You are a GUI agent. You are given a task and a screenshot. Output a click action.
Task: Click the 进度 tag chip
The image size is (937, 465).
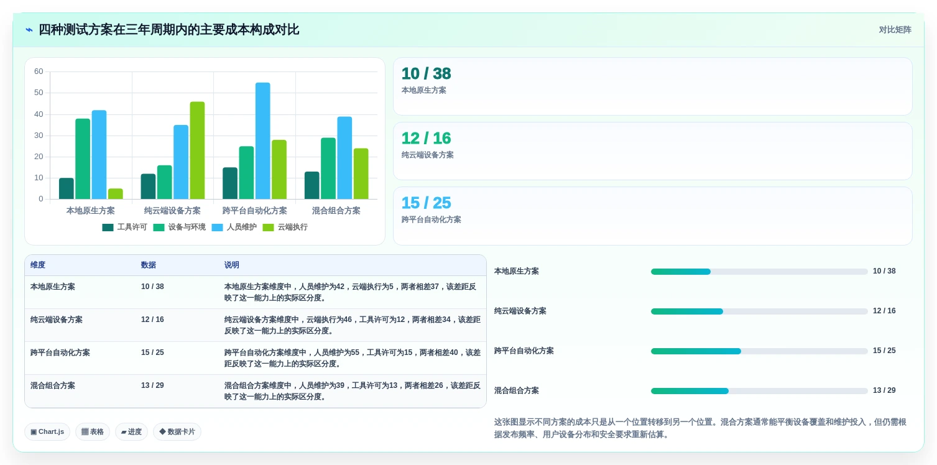click(x=131, y=431)
